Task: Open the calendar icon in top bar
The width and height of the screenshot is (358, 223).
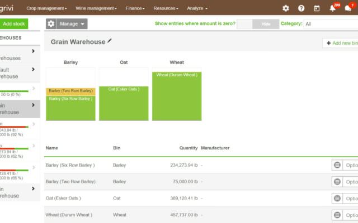Action: click(x=317, y=8)
